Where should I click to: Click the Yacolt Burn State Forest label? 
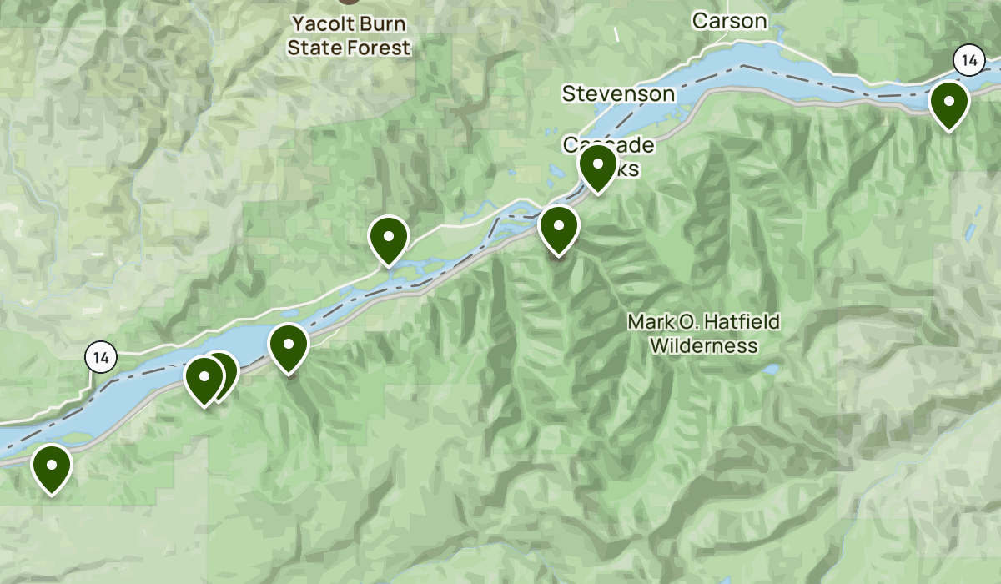349,36
